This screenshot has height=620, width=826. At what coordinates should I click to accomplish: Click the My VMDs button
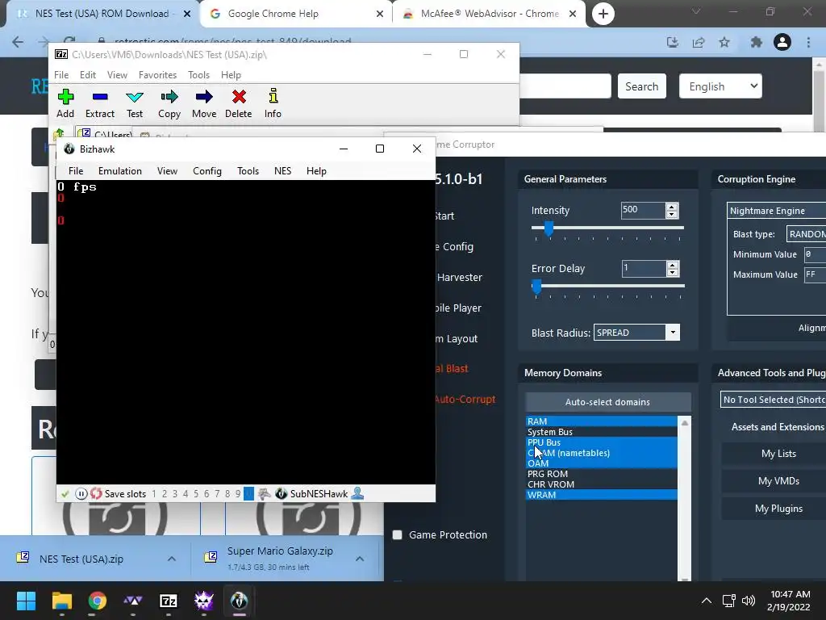click(x=778, y=481)
